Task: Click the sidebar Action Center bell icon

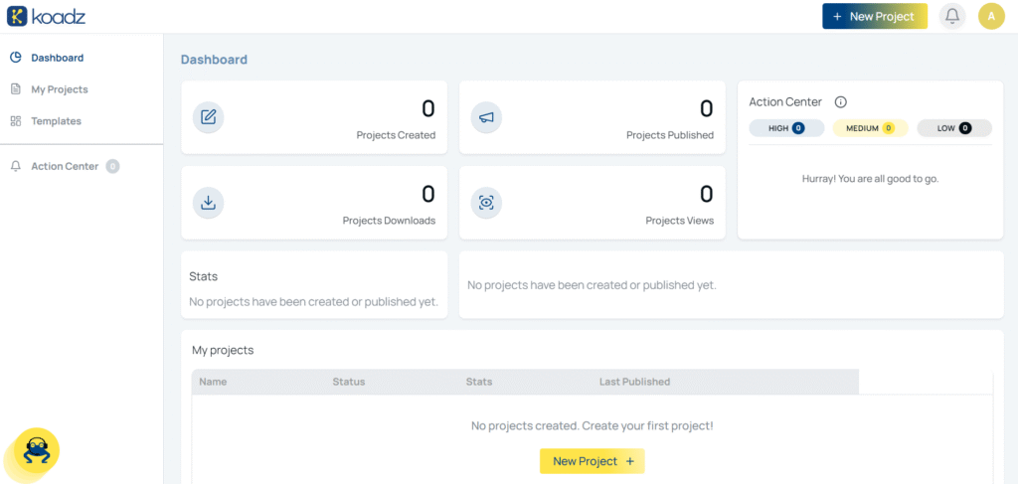Action: [x=16, y=166]
